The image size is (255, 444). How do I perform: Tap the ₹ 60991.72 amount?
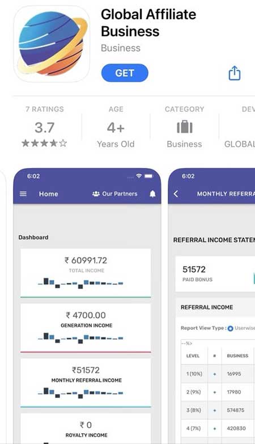tap(86, 260)
